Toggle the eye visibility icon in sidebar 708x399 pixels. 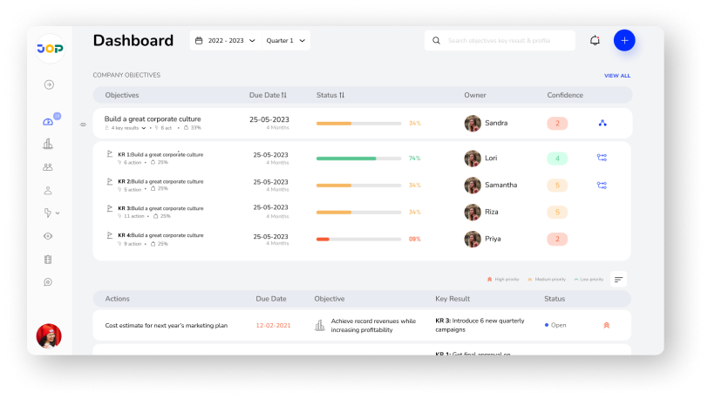(x=48, y=236)
